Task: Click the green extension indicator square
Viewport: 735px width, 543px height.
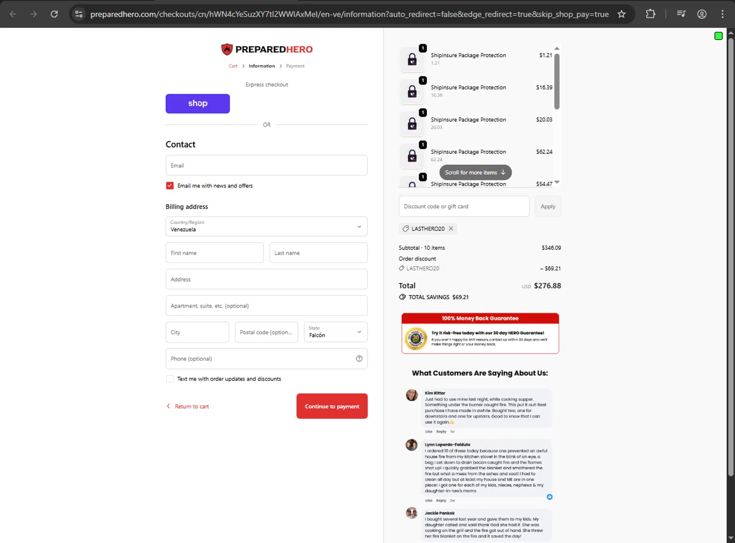Action: coord(718,36)
